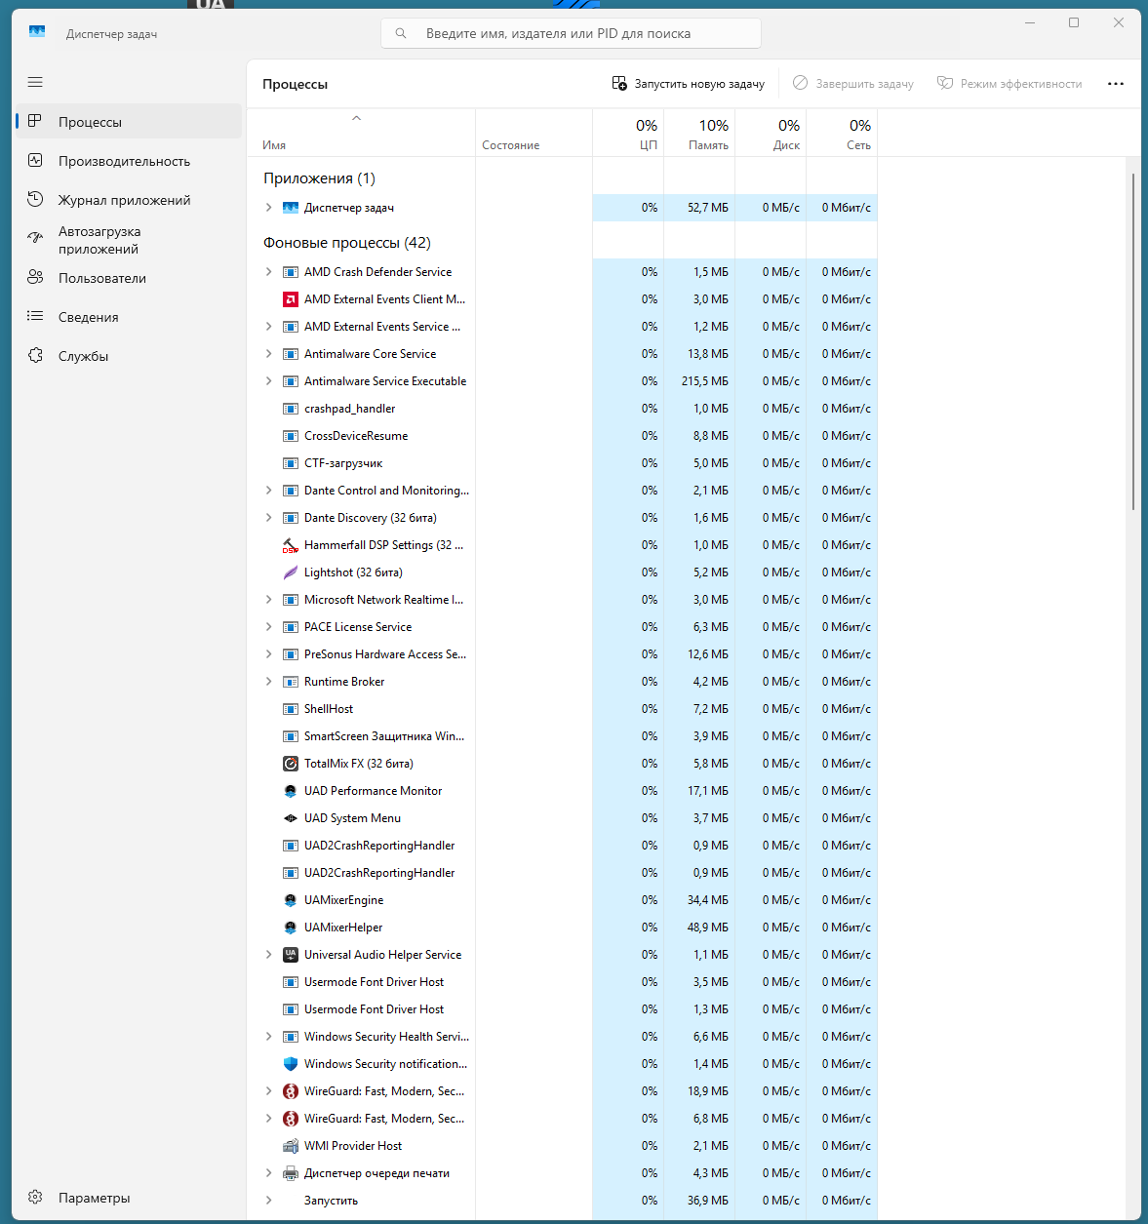This screenshot has height=1224, width=1148.
Task: Click the AMD External Events Client process icon
Action: [291, 299]
